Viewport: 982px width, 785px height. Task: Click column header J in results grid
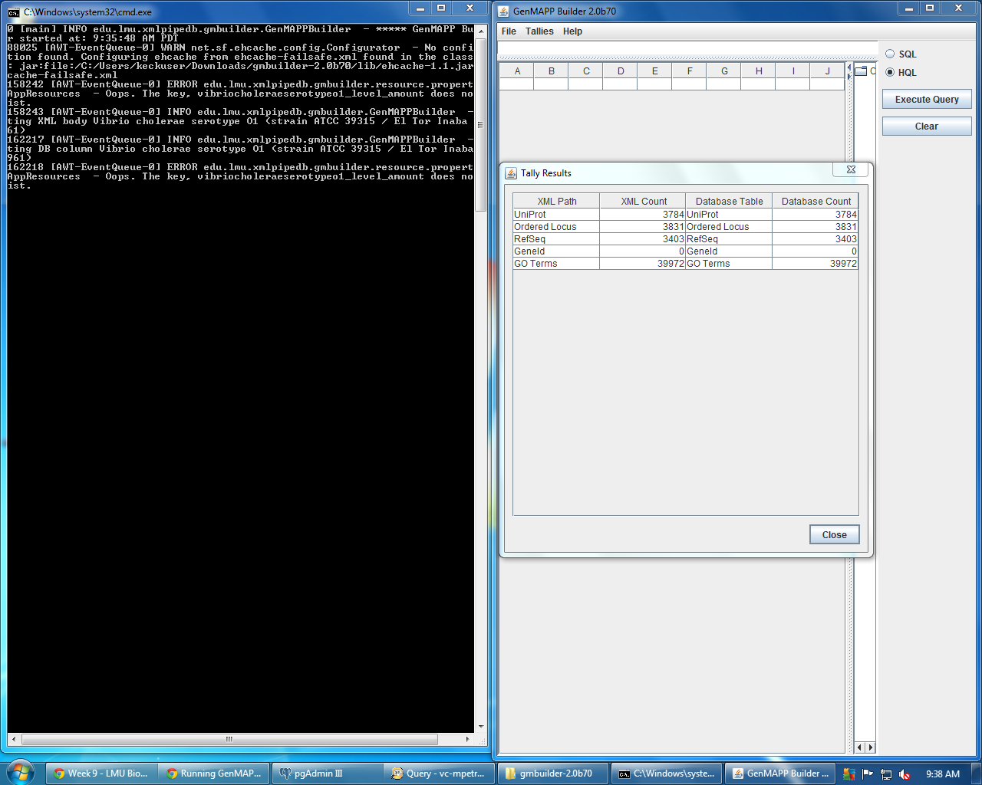tap(827, 71)
